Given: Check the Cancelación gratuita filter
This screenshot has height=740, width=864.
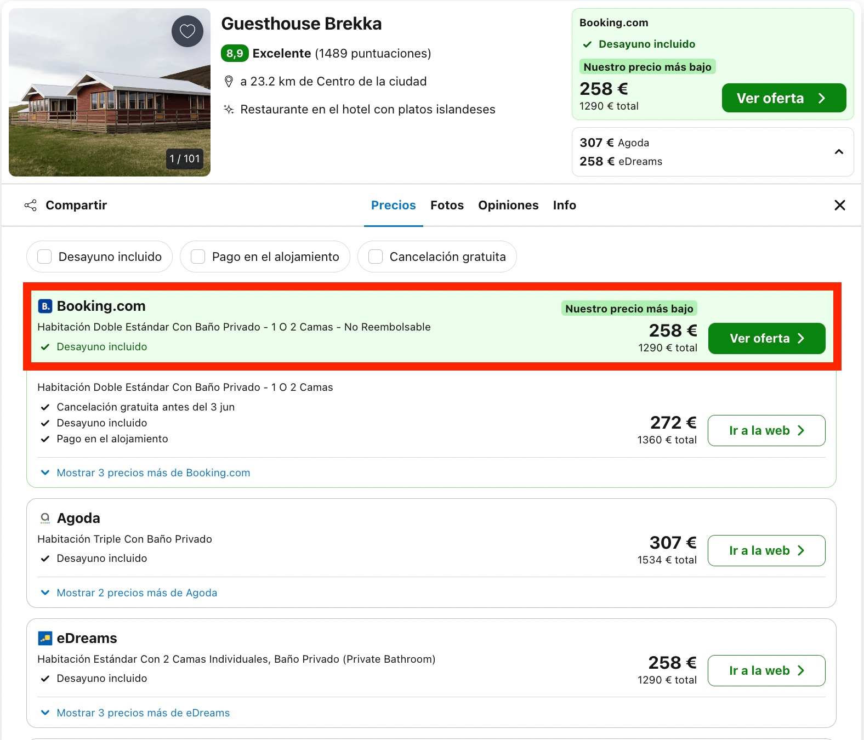Looking at the screenshot, I should (x=376, y=257).
